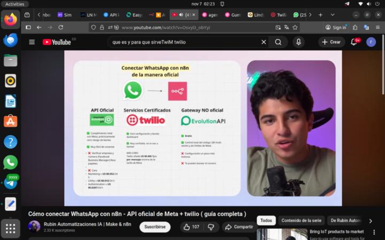Open Telegram with 9999 badge
The height and width of the screenshot is (240, 385).
pos(10,182)
